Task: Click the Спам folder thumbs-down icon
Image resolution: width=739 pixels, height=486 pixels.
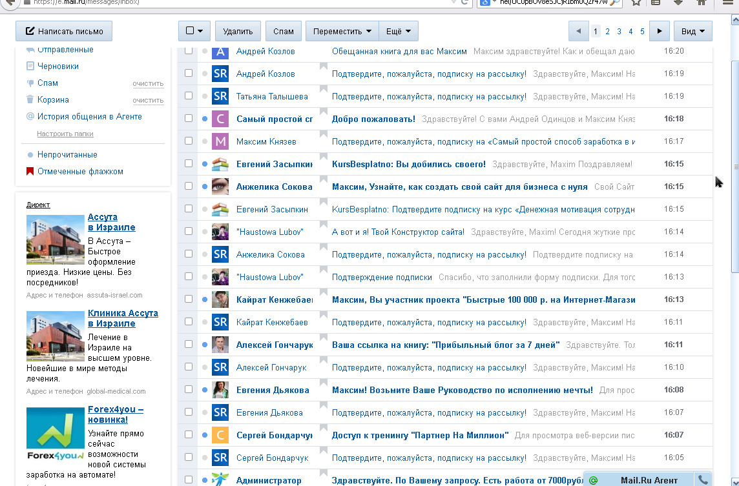Action: (x=30, y=83)
